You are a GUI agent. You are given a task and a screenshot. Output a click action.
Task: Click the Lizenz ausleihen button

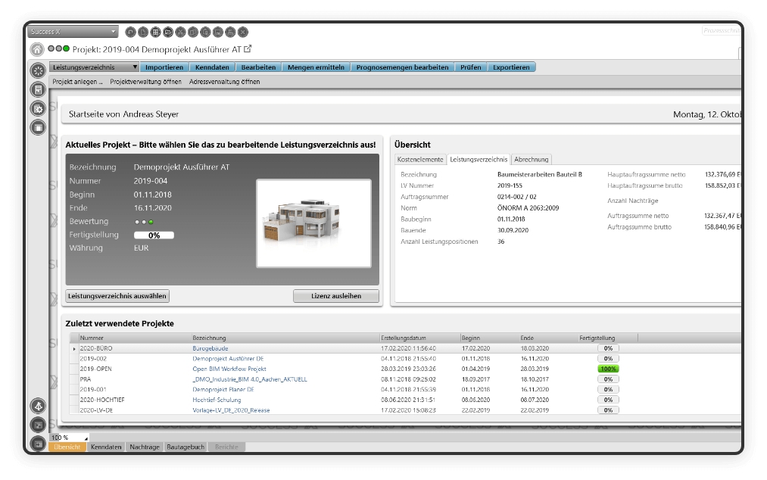[x=336, y=296]
